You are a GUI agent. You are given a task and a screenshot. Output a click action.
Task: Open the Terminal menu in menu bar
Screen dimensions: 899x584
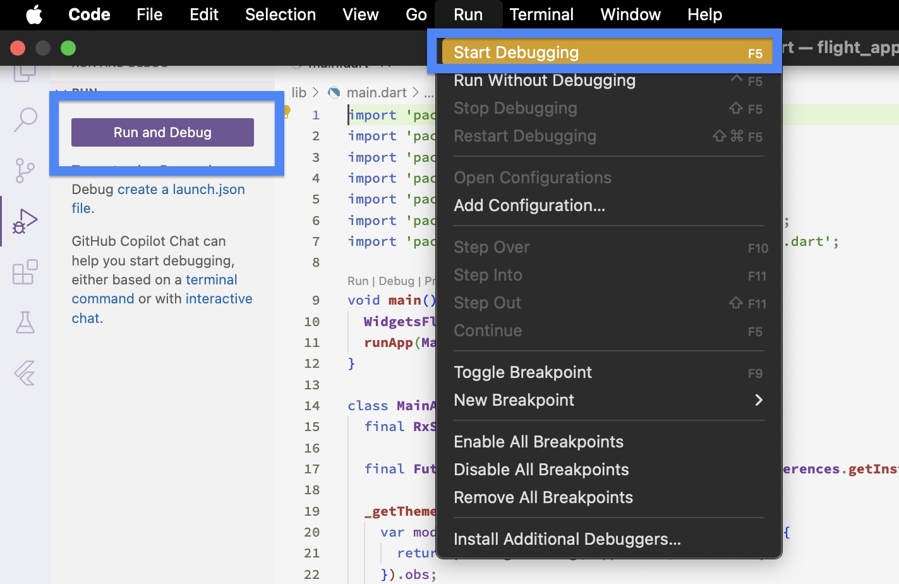point(541,15)
